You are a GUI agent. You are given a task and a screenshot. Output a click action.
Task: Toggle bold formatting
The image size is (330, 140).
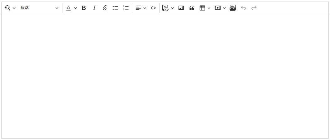click(x=84, y=8)
